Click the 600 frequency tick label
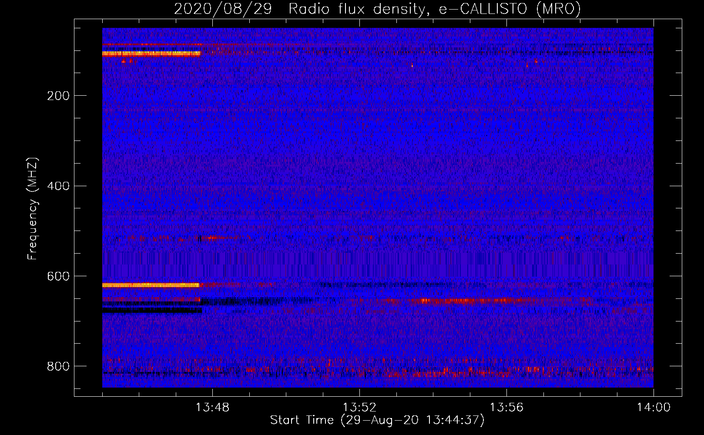Image resolution: width=704 pixels, height=435 pixels. pos(58,277)
